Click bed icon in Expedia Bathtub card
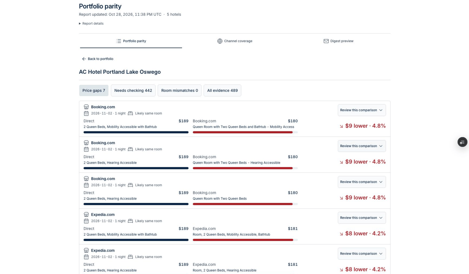 pyautogui.click(x=130, y=221)
